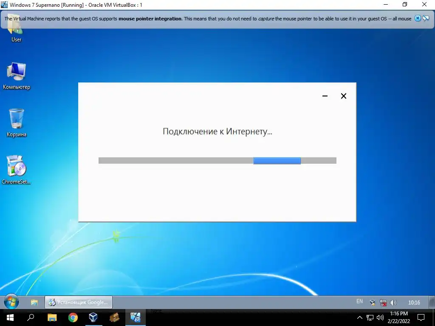Launch Google Chrome from host taskbar
Viewport: 435px width, 326px height.
coord(73,318)
